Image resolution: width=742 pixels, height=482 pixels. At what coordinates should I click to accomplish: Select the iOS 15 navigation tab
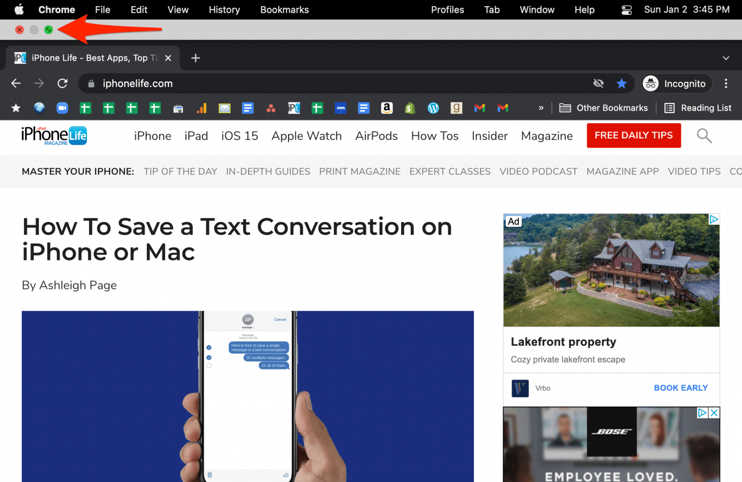pyautogui.click(x=240, y=136)
